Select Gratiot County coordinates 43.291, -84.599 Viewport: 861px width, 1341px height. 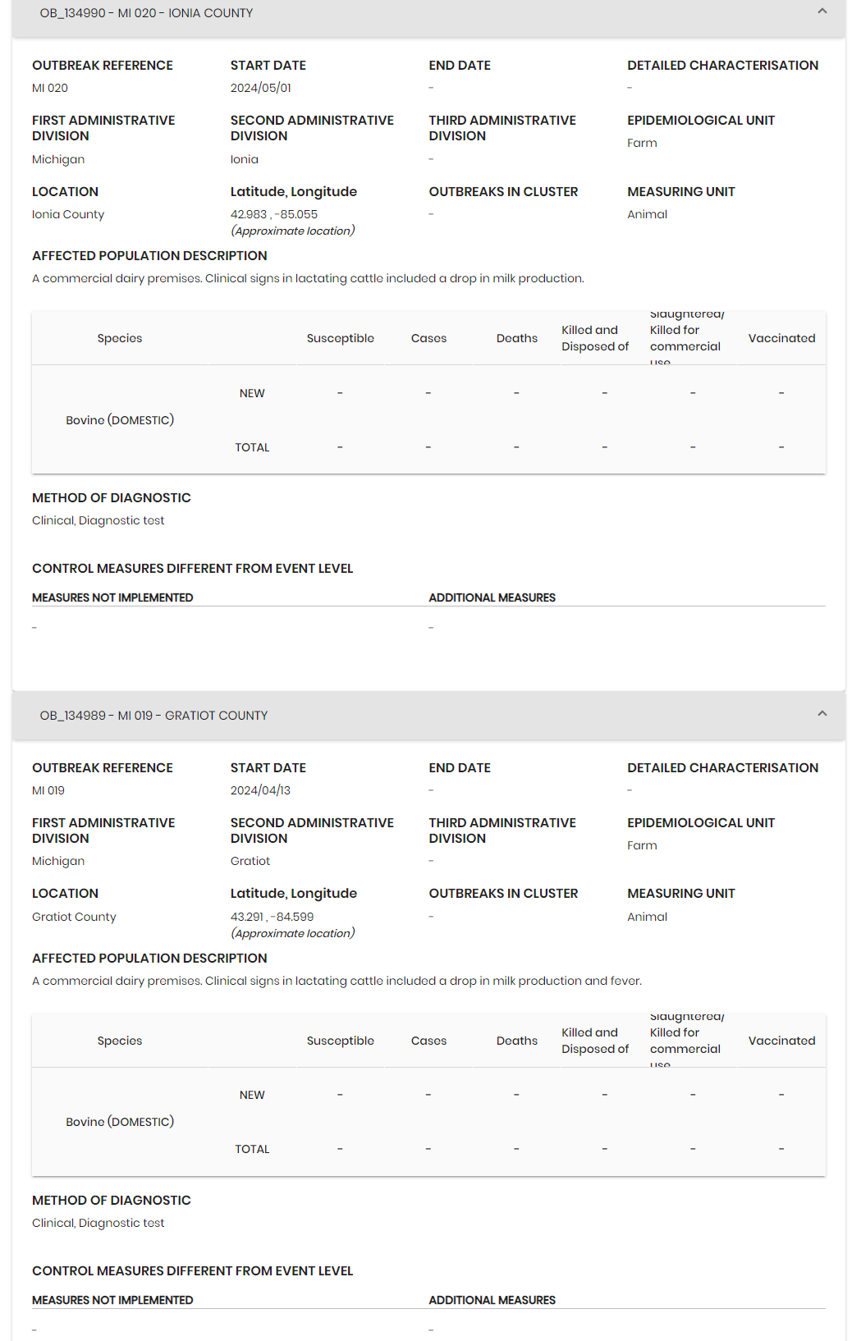pyautogui.click(x=272, y=917)
